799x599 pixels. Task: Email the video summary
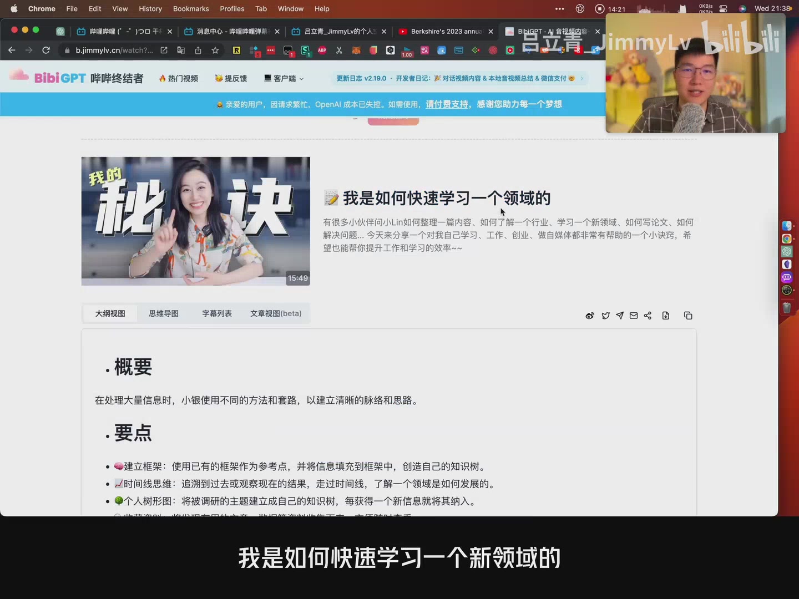[x=634, y=316]
